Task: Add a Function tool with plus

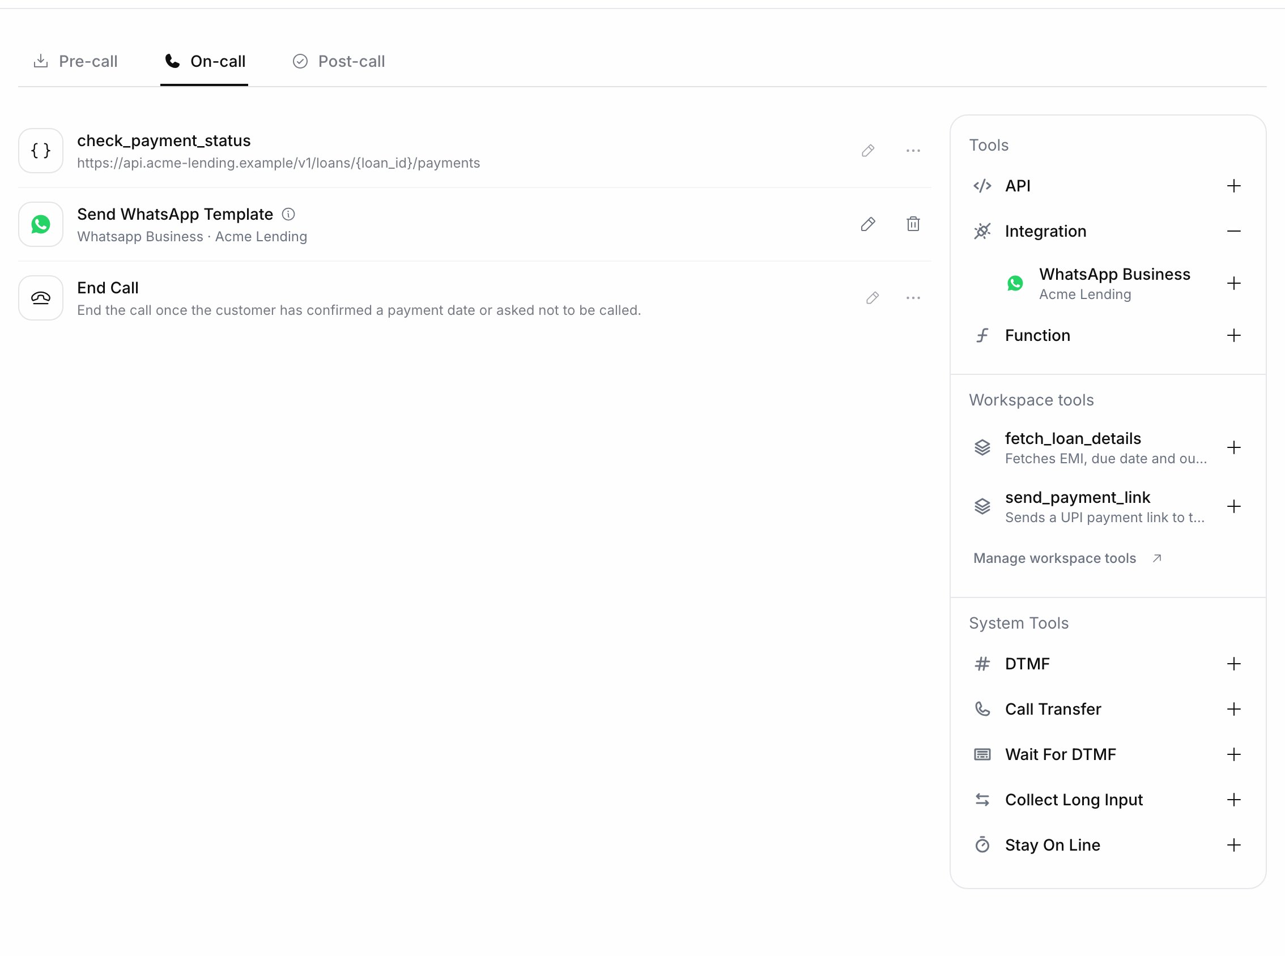Action: [1234, 336]
